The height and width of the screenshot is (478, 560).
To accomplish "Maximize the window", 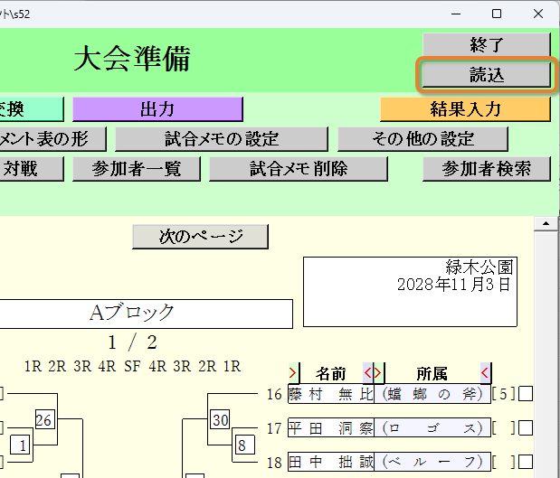I will pos(497,14).
